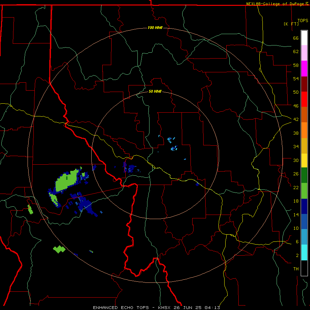Click the legend value 30

pyautogui.click(x=296, y=160)
